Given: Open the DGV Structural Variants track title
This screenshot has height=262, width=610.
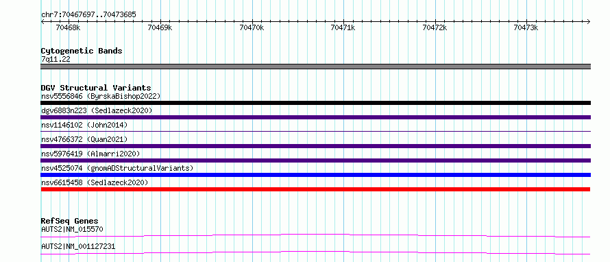Looking at the screenshot, I should (x=96, y=88).
